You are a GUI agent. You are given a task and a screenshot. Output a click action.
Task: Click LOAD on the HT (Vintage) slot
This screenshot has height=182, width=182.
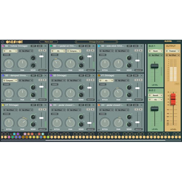pos(39,105)
